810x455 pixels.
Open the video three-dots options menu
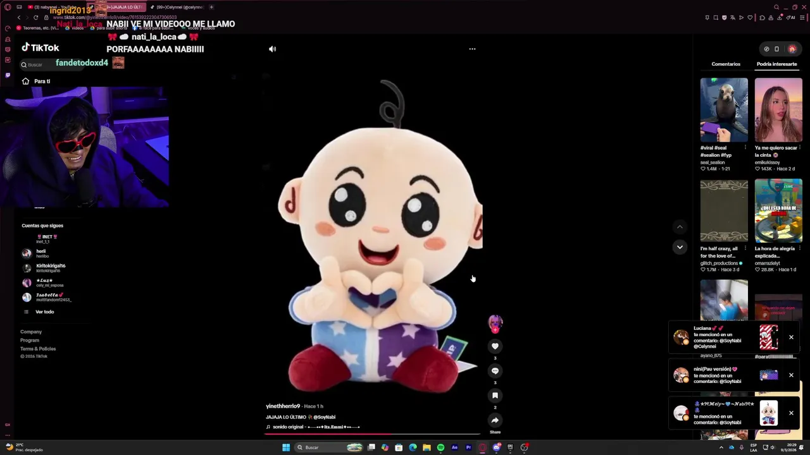[x=472, y=49]
